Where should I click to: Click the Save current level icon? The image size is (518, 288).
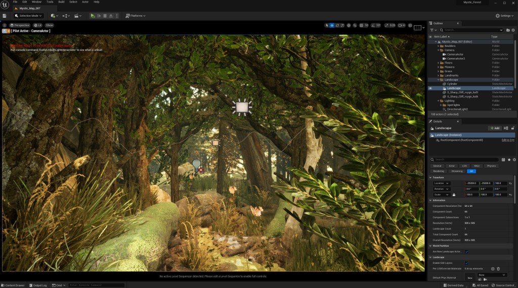click(5, 16)
